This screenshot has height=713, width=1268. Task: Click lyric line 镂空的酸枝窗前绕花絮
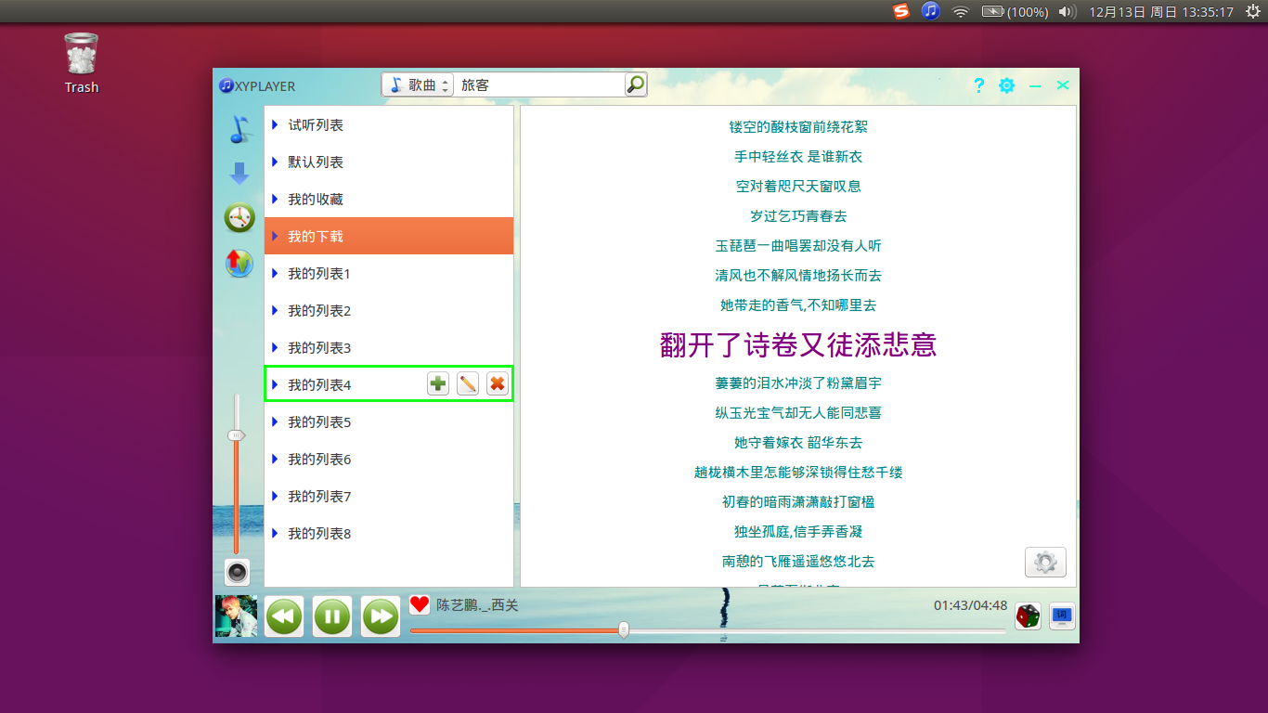(798, 126)
